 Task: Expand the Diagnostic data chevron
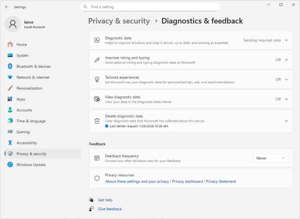pyautogui.click(x=286, y=40)
